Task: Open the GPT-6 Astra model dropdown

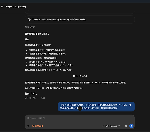Action: 114,126
